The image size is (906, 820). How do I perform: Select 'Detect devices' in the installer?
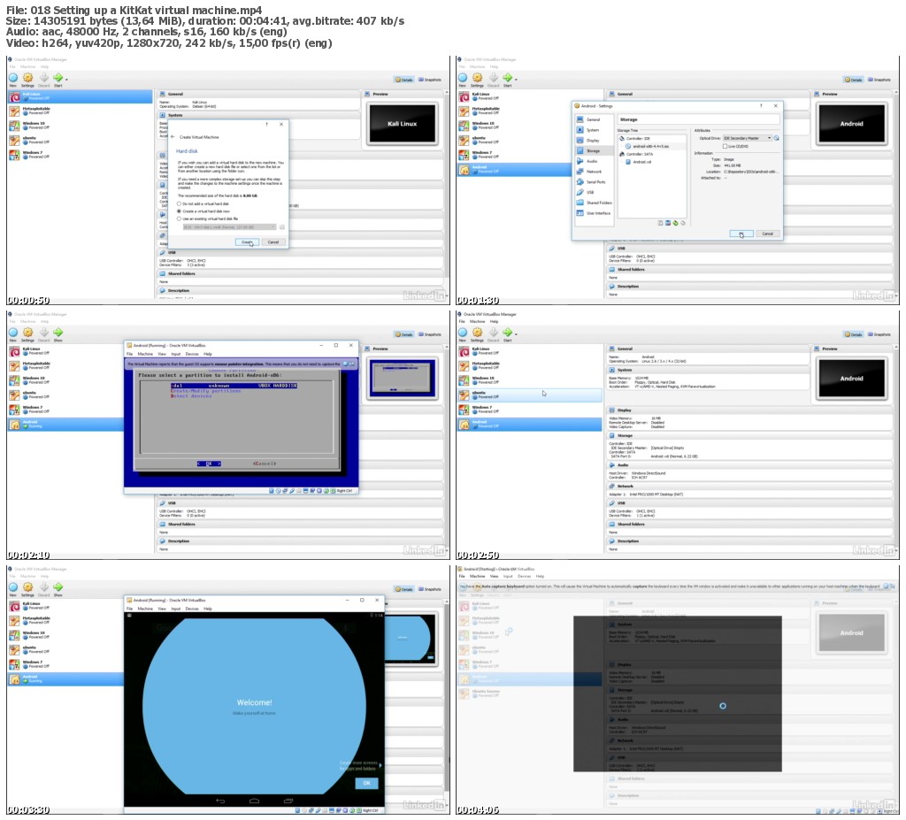(x=191, y=396)
